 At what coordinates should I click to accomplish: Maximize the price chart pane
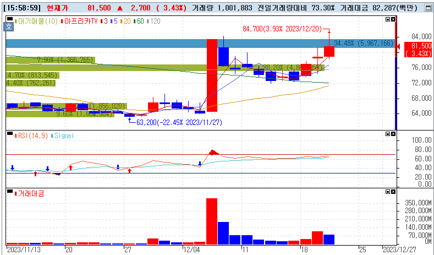point(388,19)
